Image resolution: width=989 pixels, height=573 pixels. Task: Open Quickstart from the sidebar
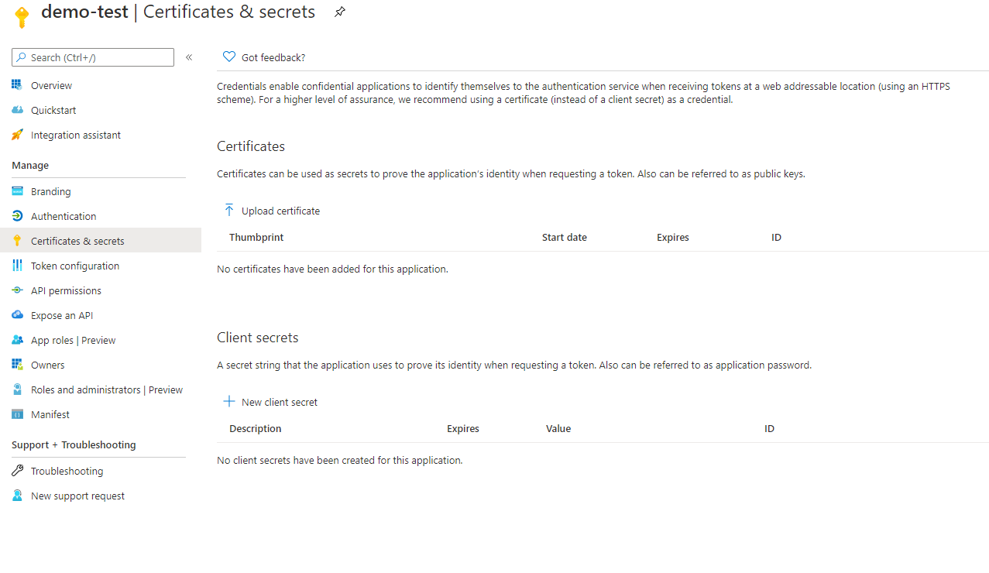[17, 110]
